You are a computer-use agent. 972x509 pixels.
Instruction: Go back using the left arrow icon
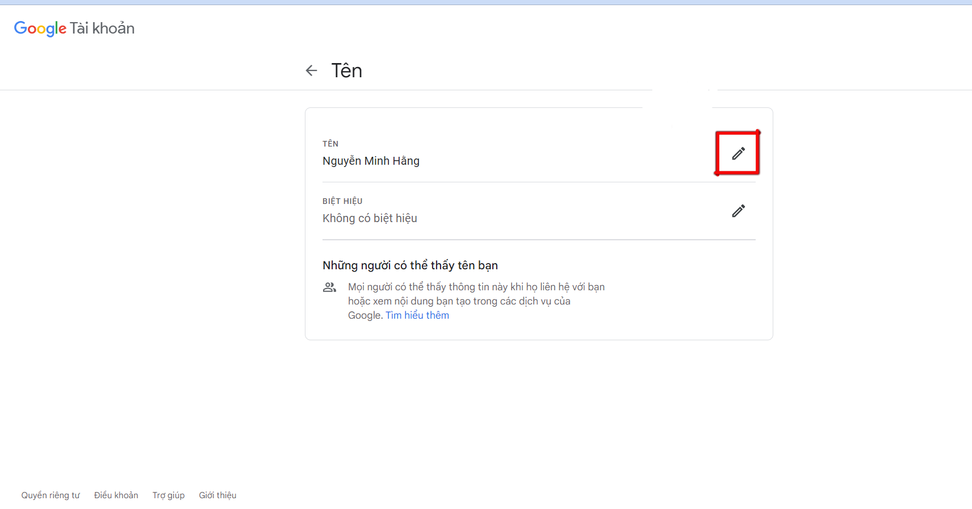(311, 70)
